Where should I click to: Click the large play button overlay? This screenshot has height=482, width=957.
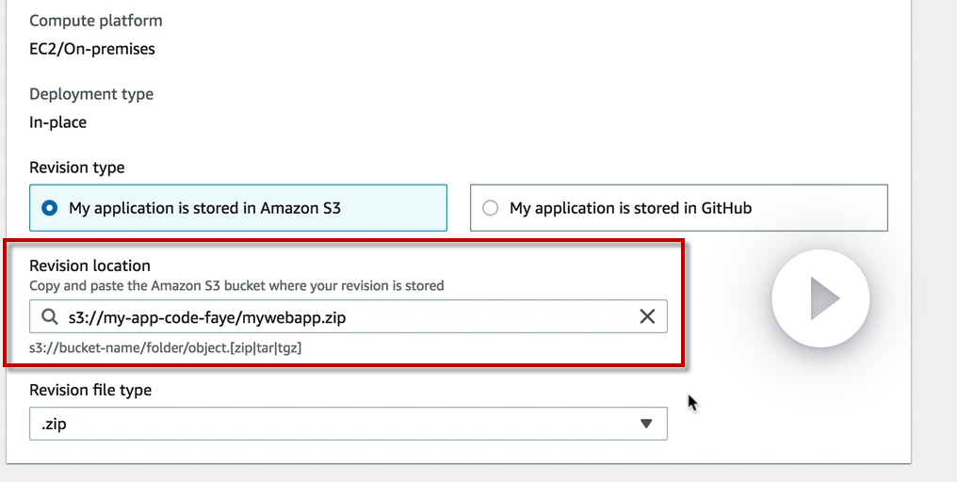point(820,298)
